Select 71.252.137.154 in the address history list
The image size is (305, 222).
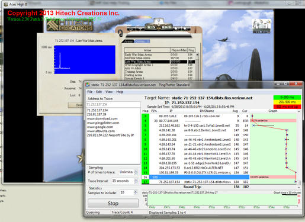click(x=97, y=110)
